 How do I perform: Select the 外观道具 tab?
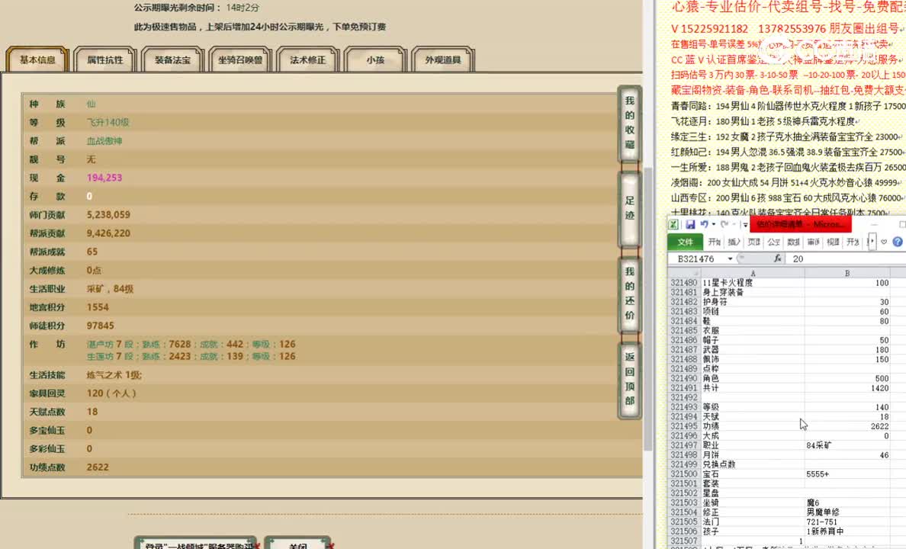click(443, 59)
